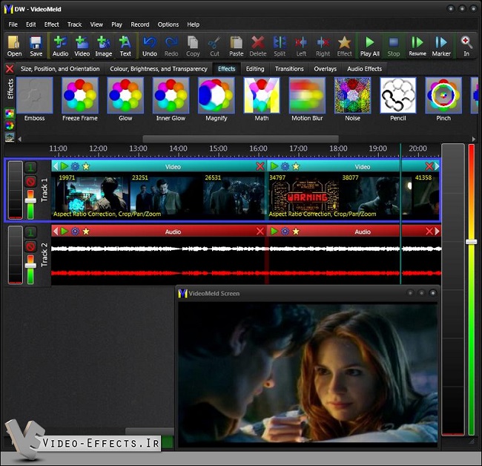The width and height of the screenshot is (482, 466).
Task: Click the Delete red X toolbar icon
Action: pos(257,46)
